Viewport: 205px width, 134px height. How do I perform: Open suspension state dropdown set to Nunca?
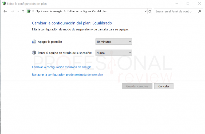click(114, 53)
